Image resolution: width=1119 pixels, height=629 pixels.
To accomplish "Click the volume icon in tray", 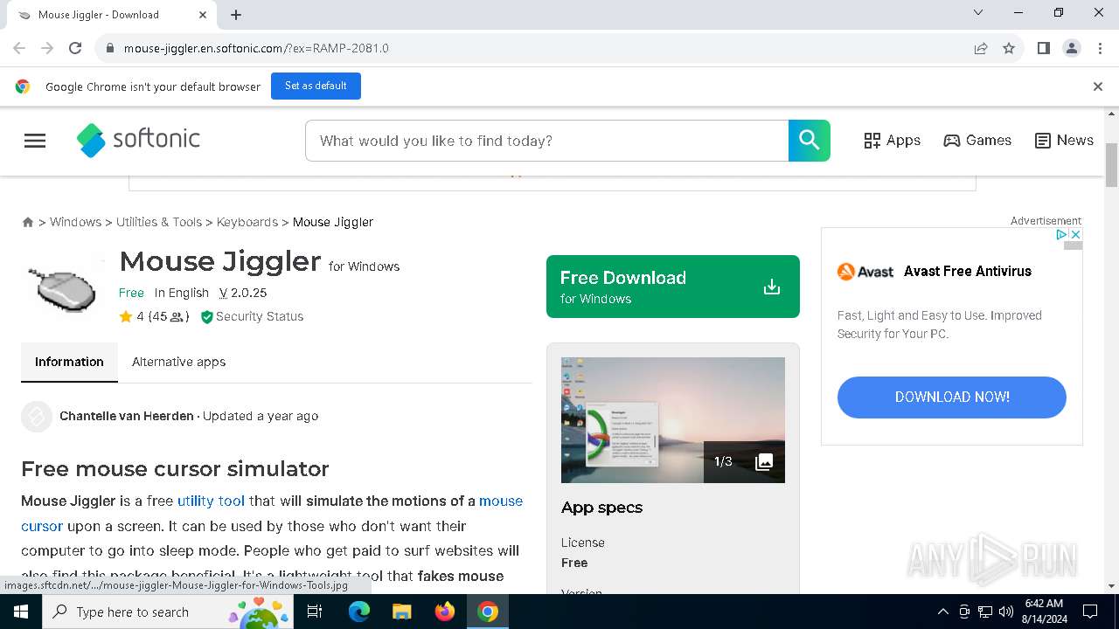I will point(1006,612).
